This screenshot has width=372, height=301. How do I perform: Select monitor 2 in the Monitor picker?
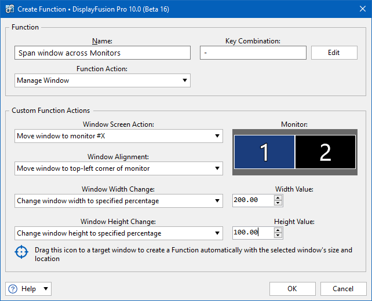325,152
